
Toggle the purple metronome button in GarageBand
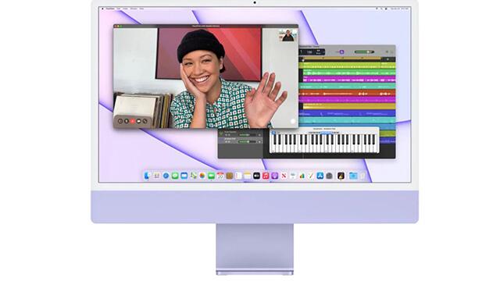(341, 52)
